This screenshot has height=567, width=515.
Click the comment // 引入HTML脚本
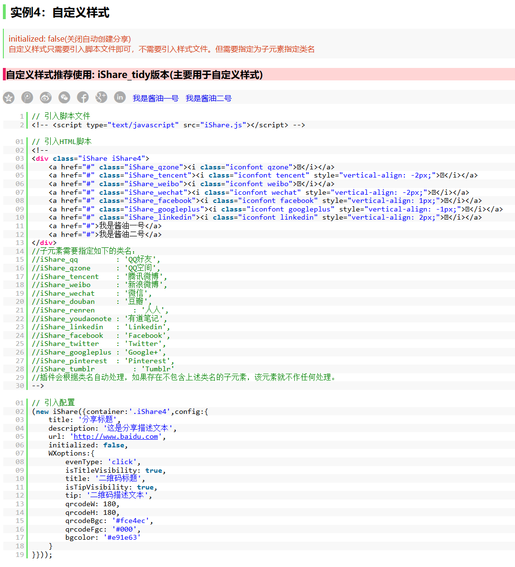coord(61,141)
